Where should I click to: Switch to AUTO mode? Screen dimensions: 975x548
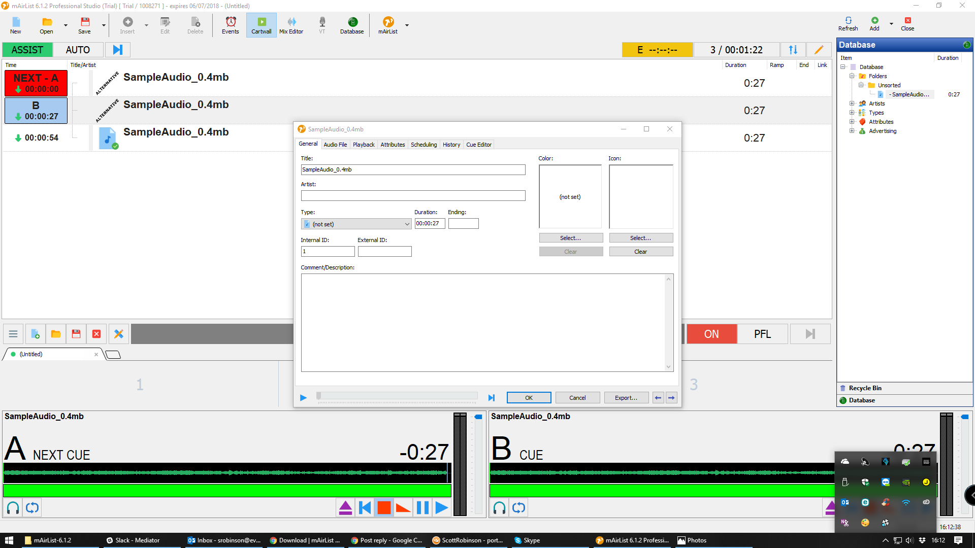[78, 50]
